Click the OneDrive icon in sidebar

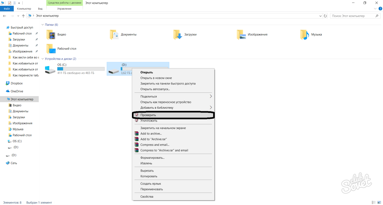coord(8,91)
